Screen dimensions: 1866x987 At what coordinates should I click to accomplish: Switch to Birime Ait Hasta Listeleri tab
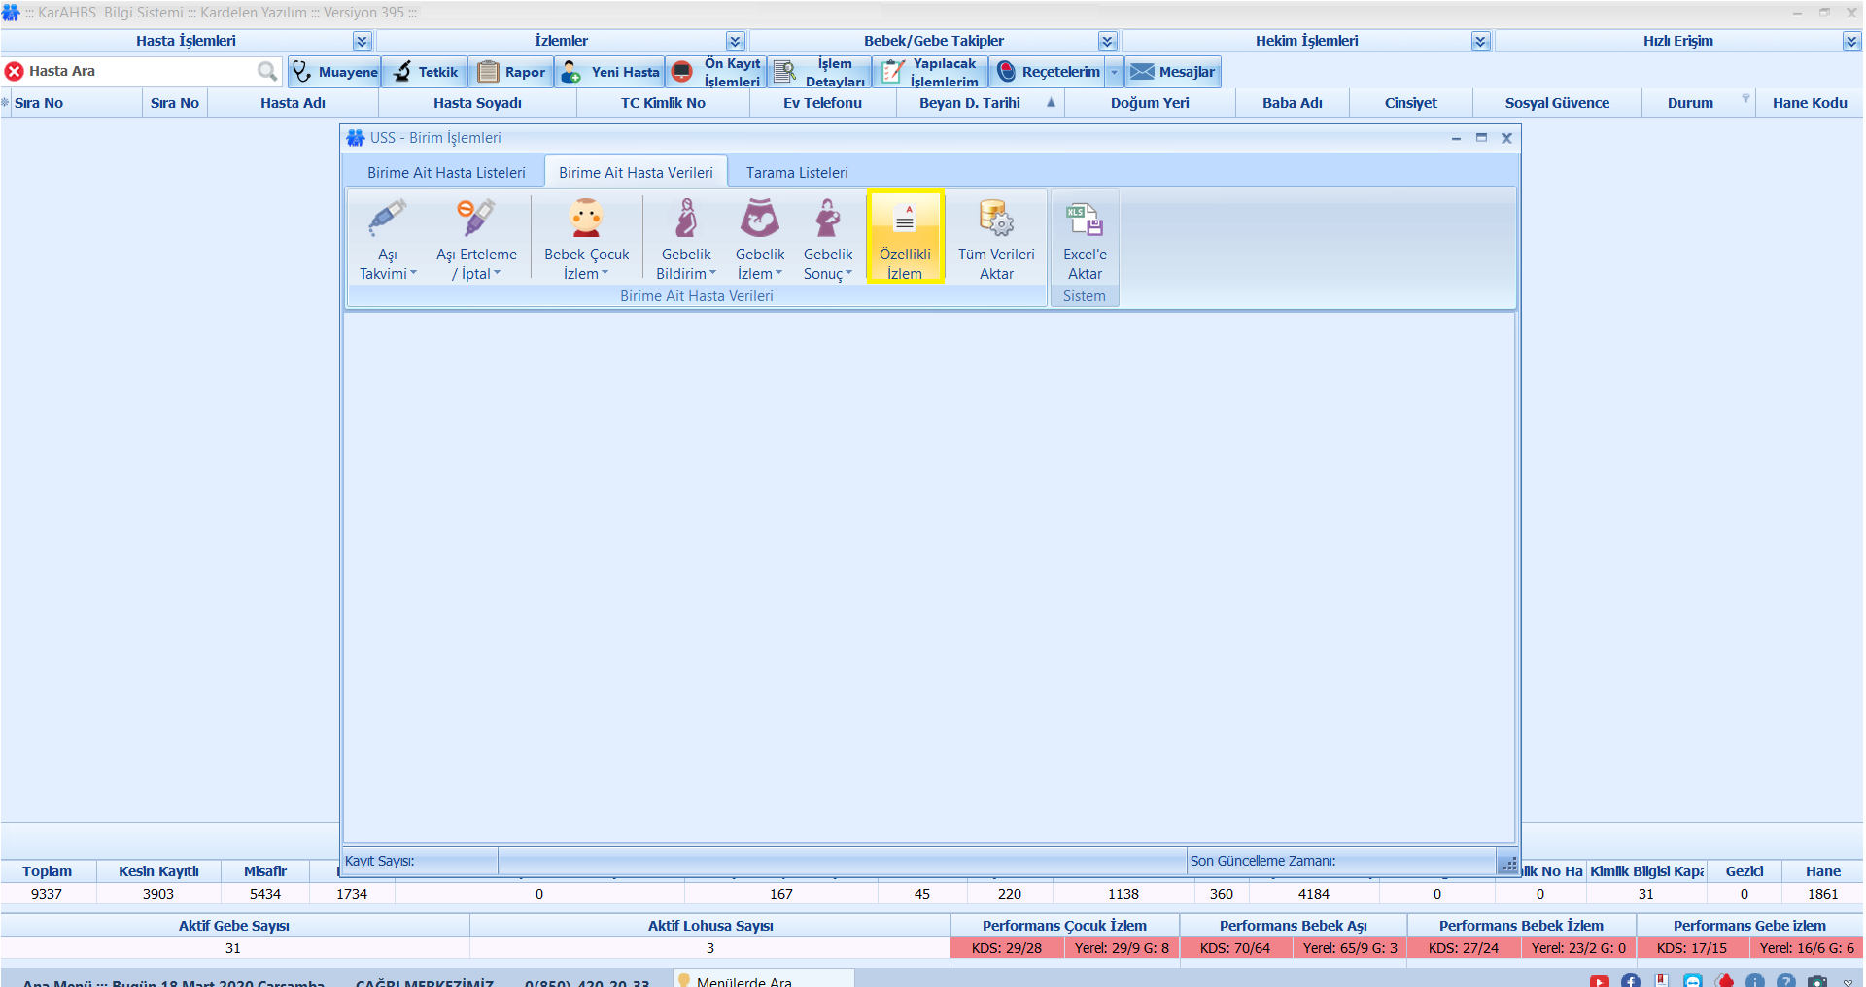click(x=446, y=173)
